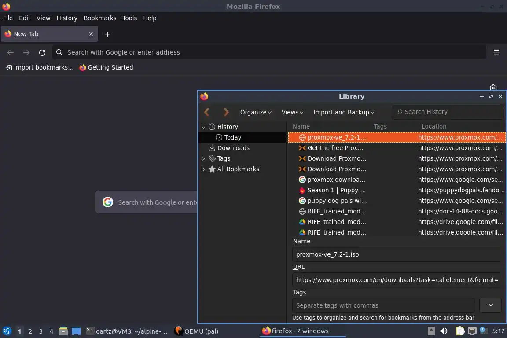Open the Organize dropdown menu
This screenshot has height=338, width=507.
click(x=256, y=112)
